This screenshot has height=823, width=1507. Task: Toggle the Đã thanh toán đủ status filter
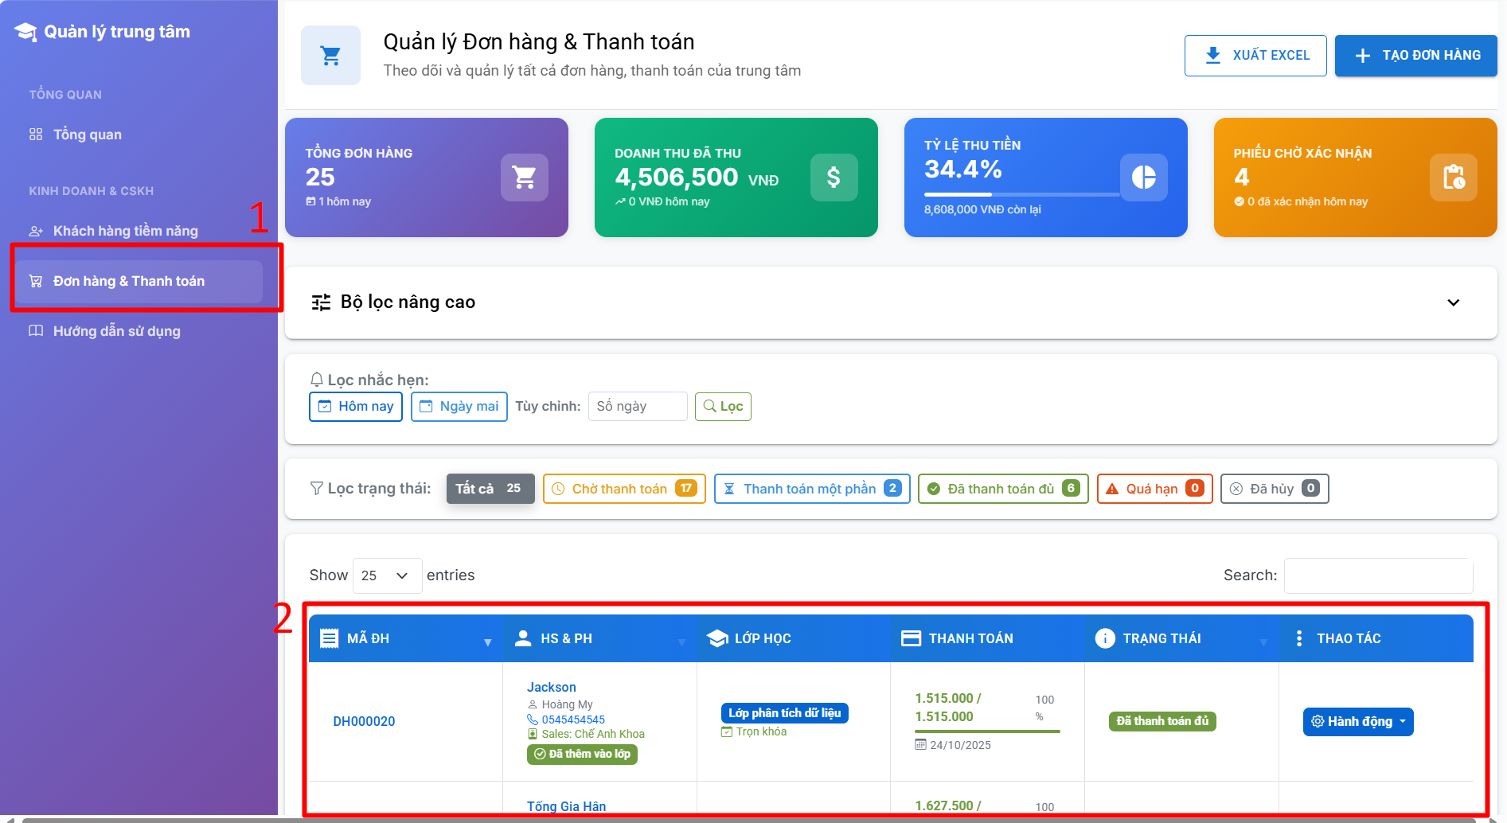(1002, 489)
